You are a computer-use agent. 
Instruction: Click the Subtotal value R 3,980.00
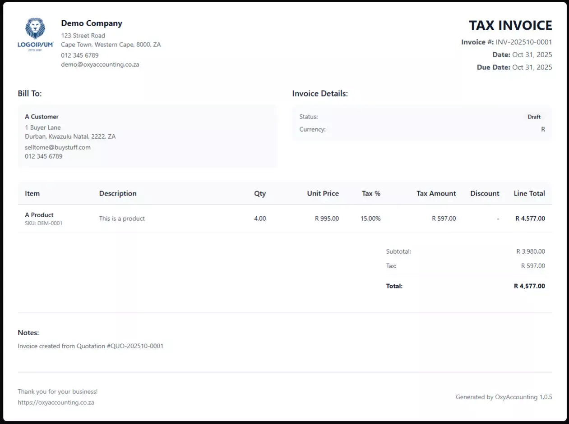pyautogui.click(x=530, y=251)
